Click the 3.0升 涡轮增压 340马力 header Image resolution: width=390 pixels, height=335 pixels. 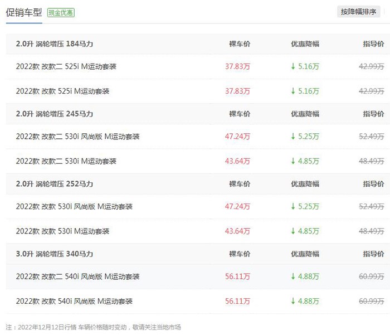(x=55, y=254)
